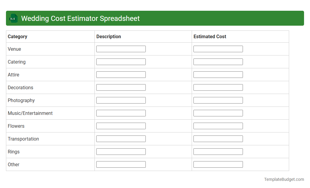Click the Estimated Cost field for Venue
310x188 pixels.
(218, 49)
